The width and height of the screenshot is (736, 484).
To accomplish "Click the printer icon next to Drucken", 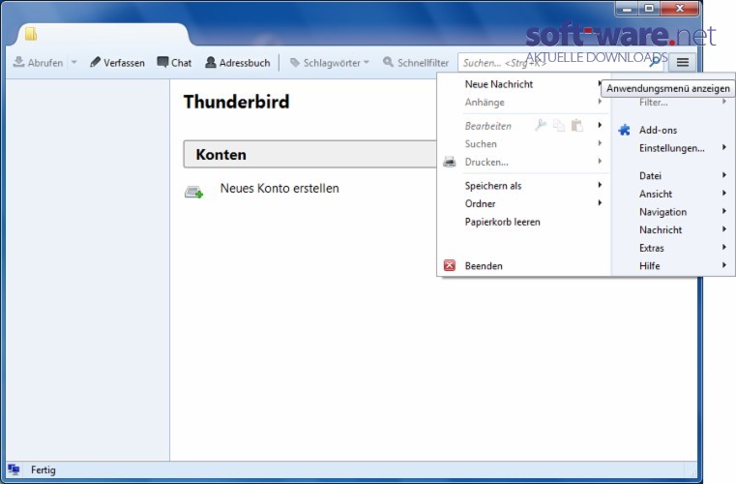I will tap(450, 162).
